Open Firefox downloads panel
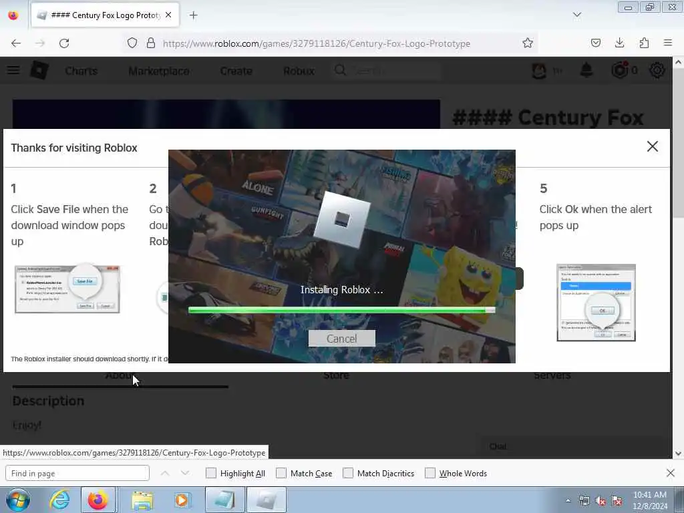 619,43
